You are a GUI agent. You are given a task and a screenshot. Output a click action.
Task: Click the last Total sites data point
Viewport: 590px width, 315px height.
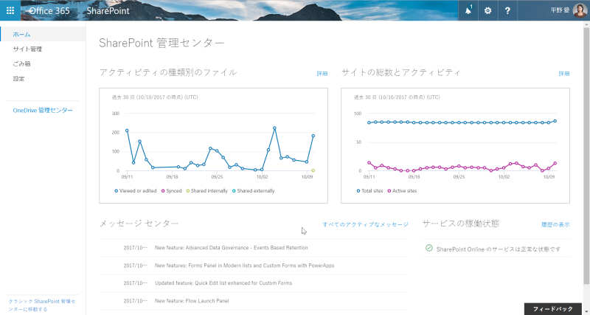[555, 121]
